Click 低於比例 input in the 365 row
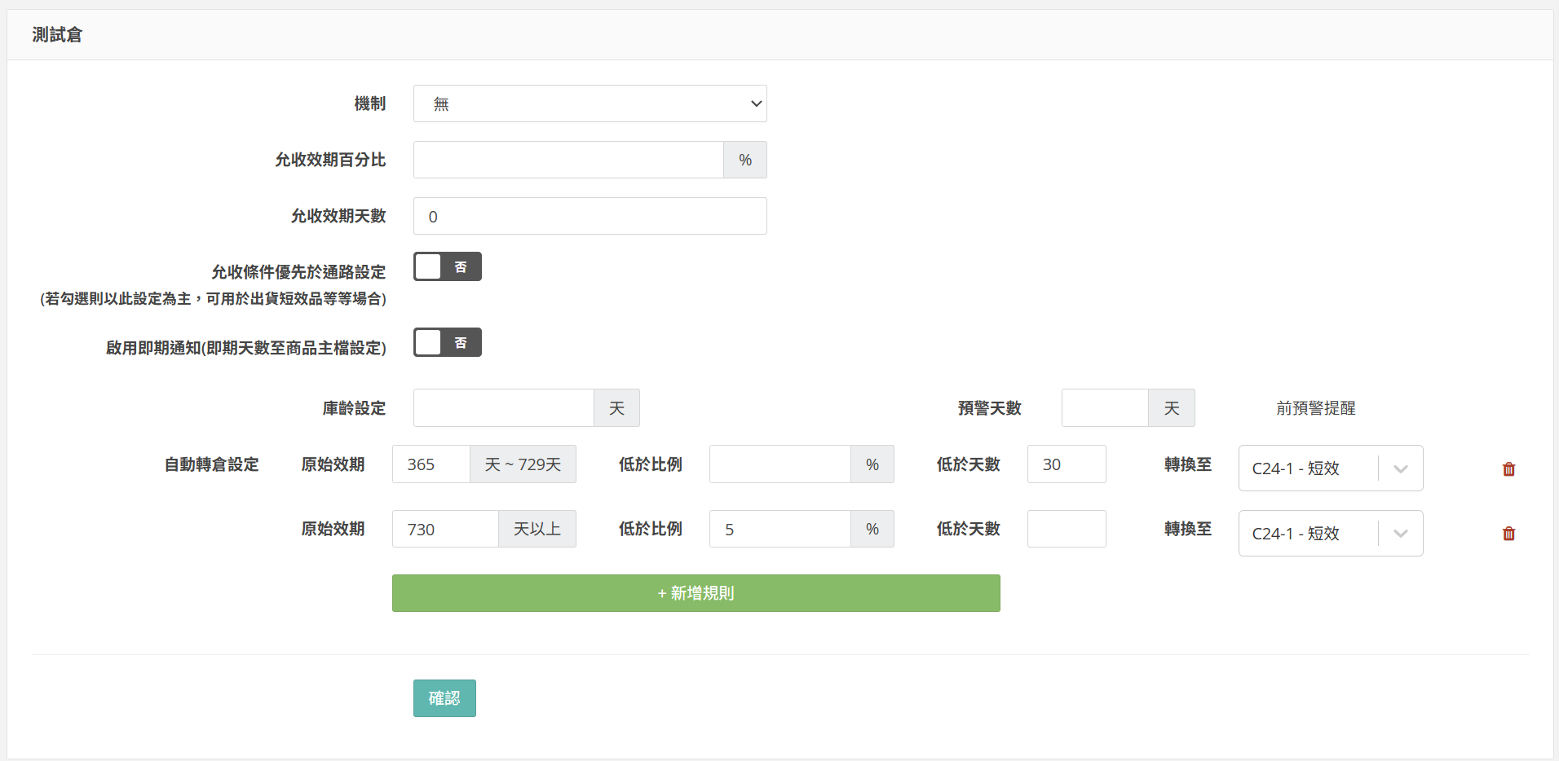 779,464
